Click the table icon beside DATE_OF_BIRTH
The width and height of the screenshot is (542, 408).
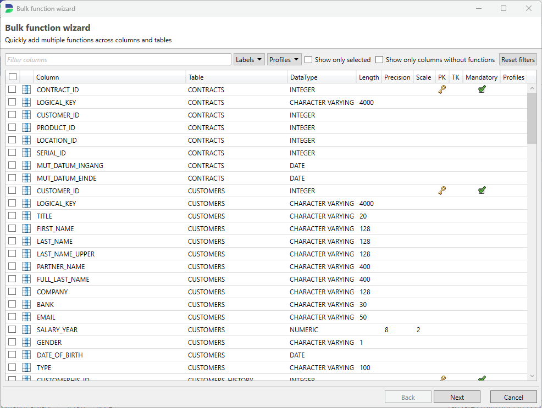[x=26, y=355]
